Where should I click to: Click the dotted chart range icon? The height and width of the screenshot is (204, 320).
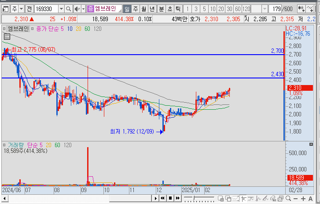pyautogui.click(x=236, y=198)
